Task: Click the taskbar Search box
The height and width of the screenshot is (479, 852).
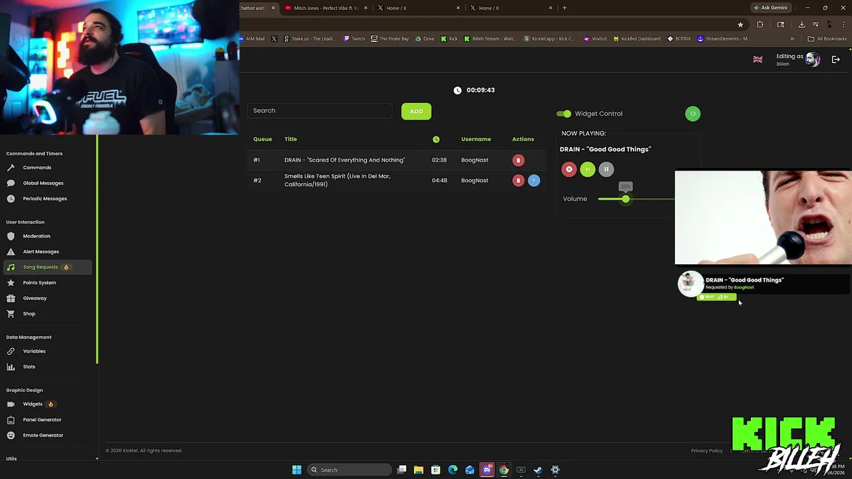Action: [350, 470]
